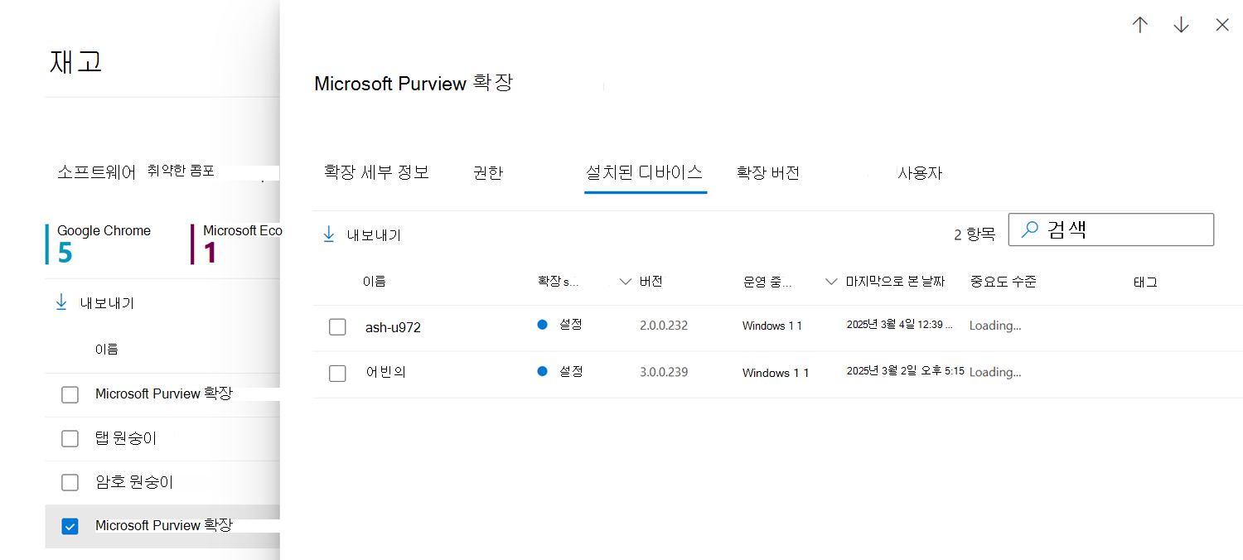Click Windows 11 in 어빈의 row
Screen dimensions: 1243x560
coord(776,373)
